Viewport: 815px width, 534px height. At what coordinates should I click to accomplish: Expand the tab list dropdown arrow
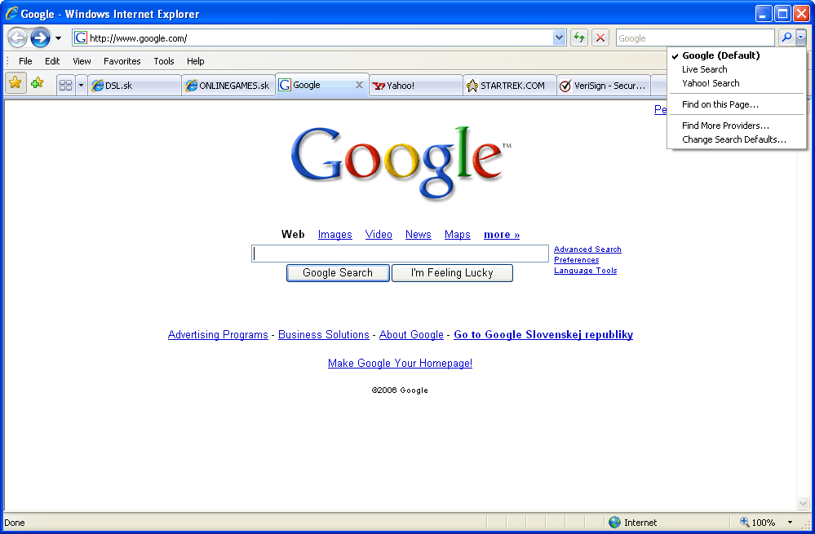81,85
